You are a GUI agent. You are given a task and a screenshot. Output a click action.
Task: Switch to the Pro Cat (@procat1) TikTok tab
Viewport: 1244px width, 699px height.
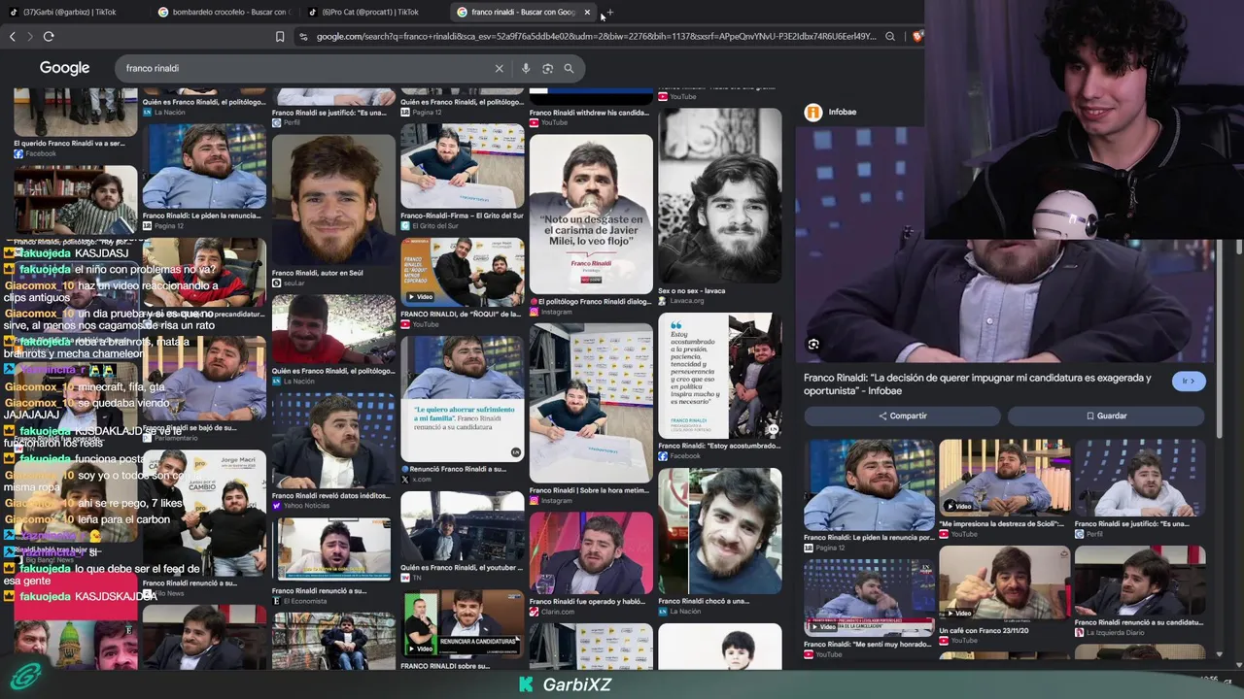(370, 12)
